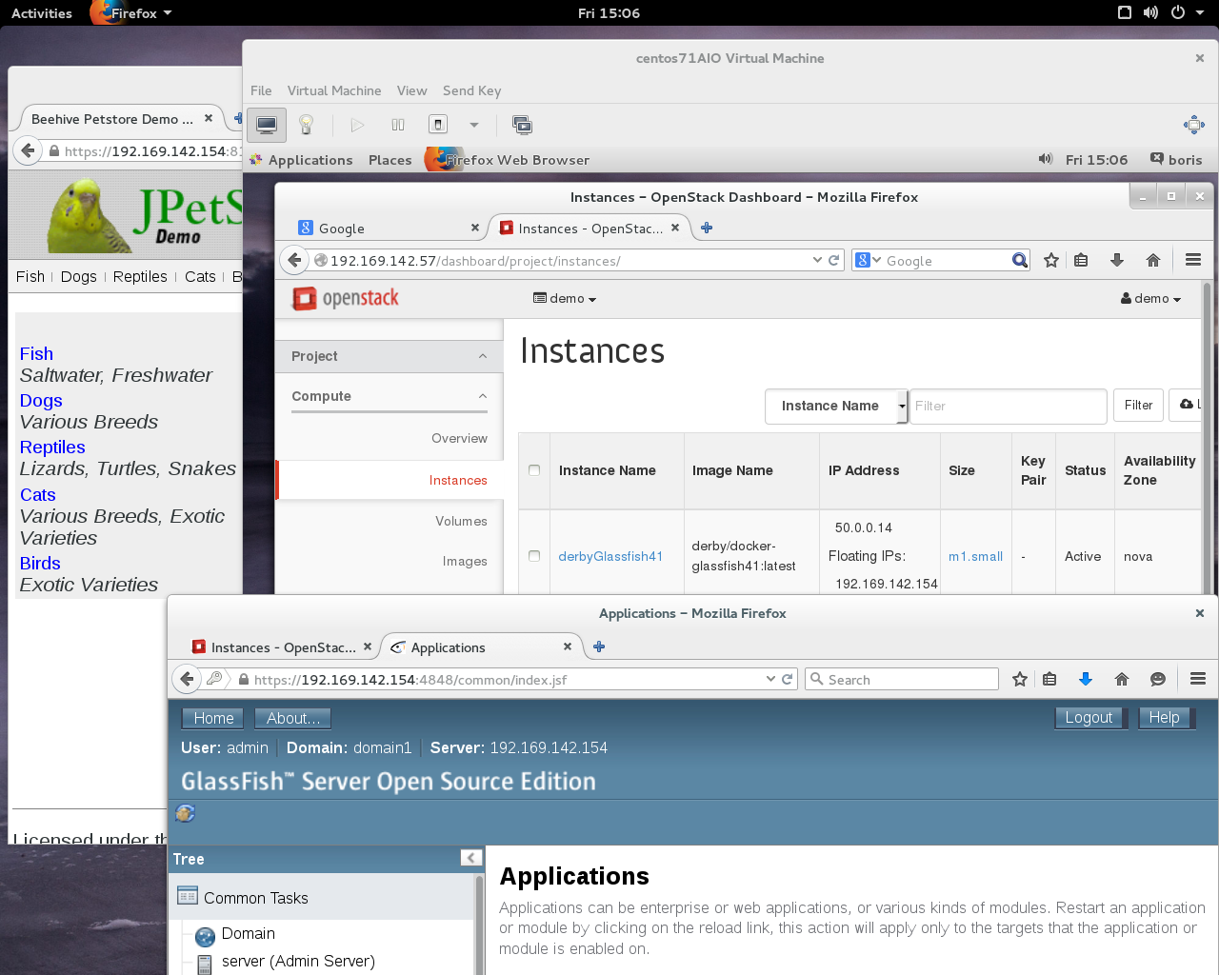The width and height of the screenshot is (1219, 975).
Task: Open boris user chat status menu
Action: coord(1176,159)
